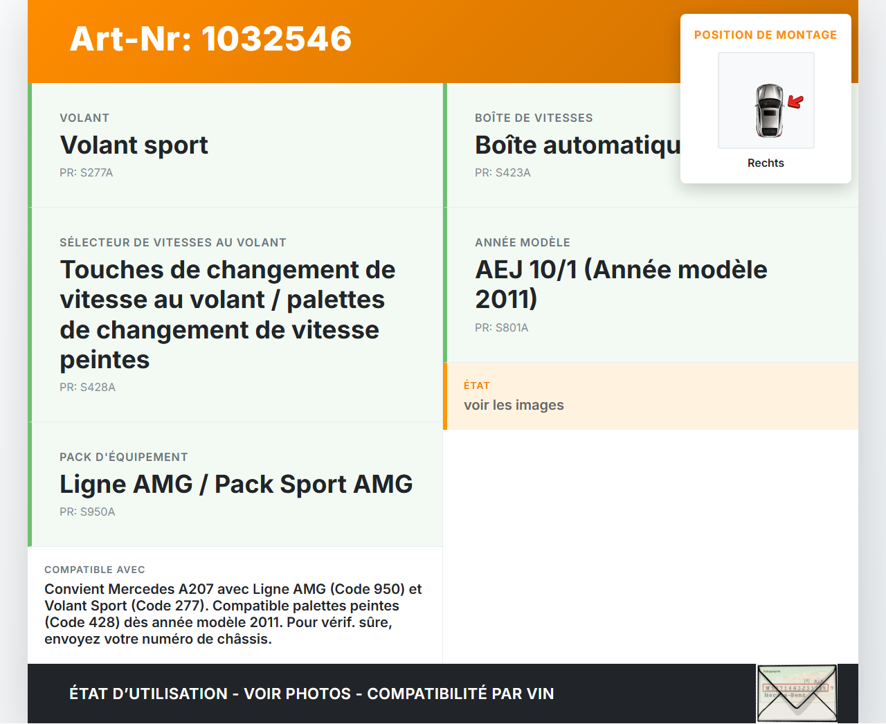Click the PR: S277A code
Viewport: 886px width, 724px height.
click(x=87, y=173)
